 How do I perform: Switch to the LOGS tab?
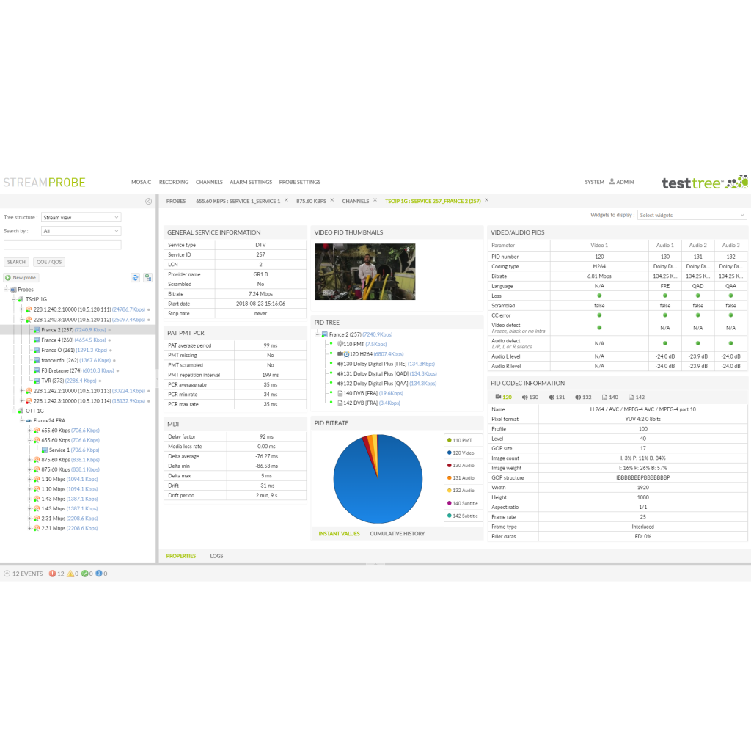coord(216,556)
